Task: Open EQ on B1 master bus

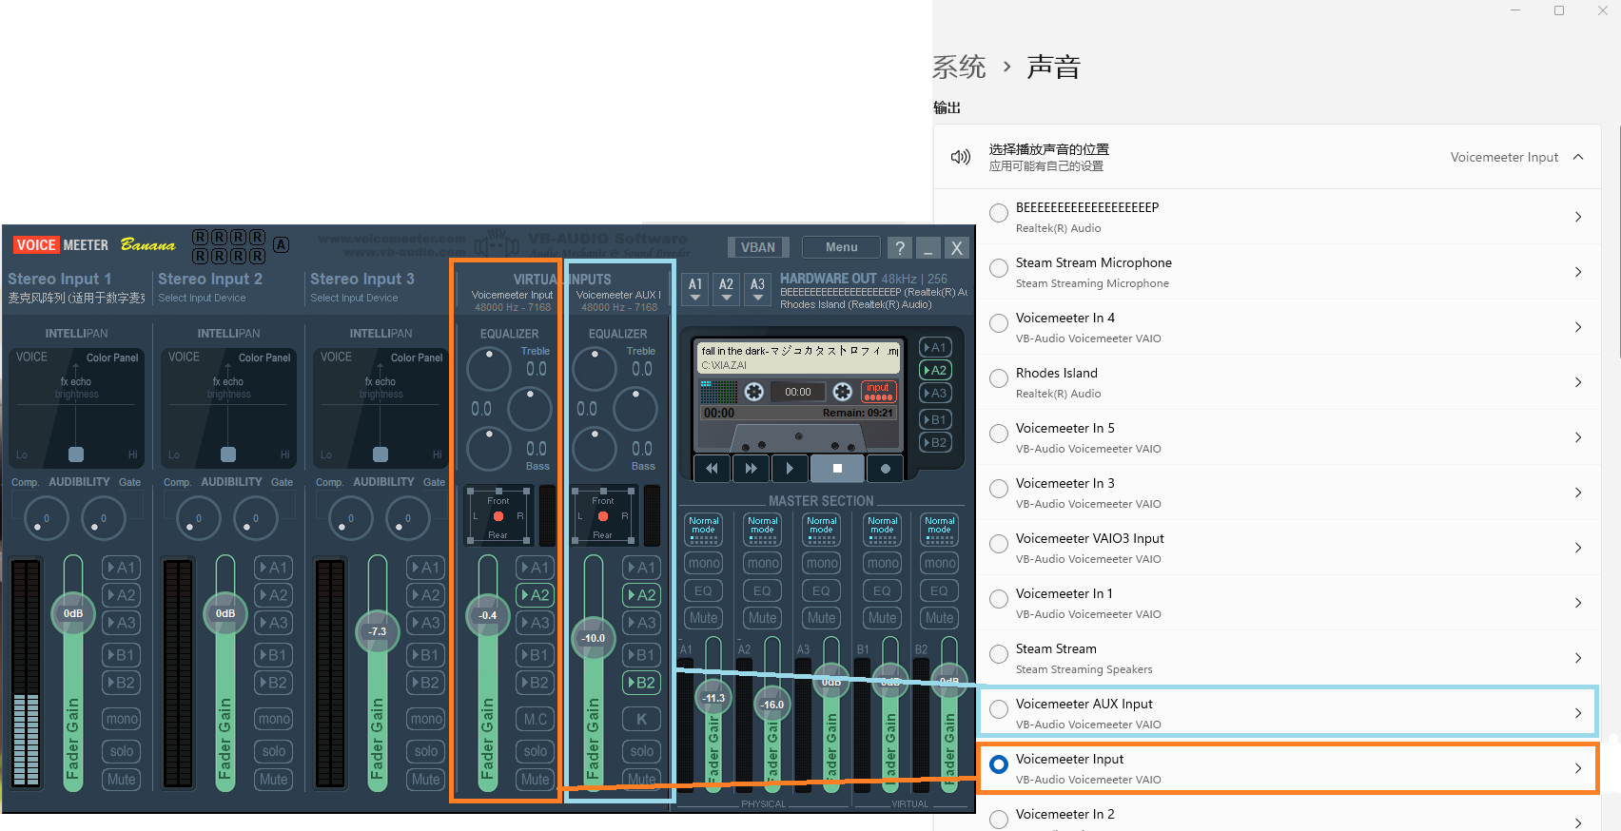Action: pyautogui.click(x=882, y=590)
